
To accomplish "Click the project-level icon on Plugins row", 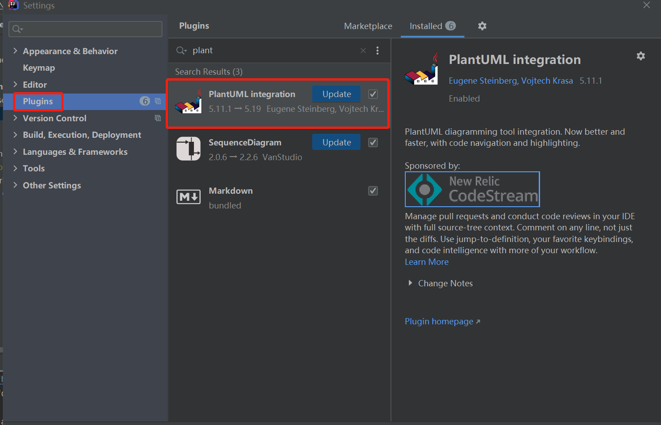I will coord(158,101).
